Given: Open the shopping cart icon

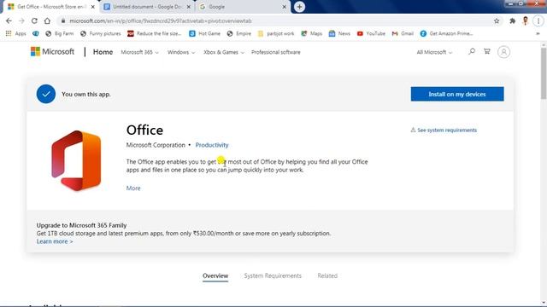Looking at the screenshot, I should pos(487,51).
